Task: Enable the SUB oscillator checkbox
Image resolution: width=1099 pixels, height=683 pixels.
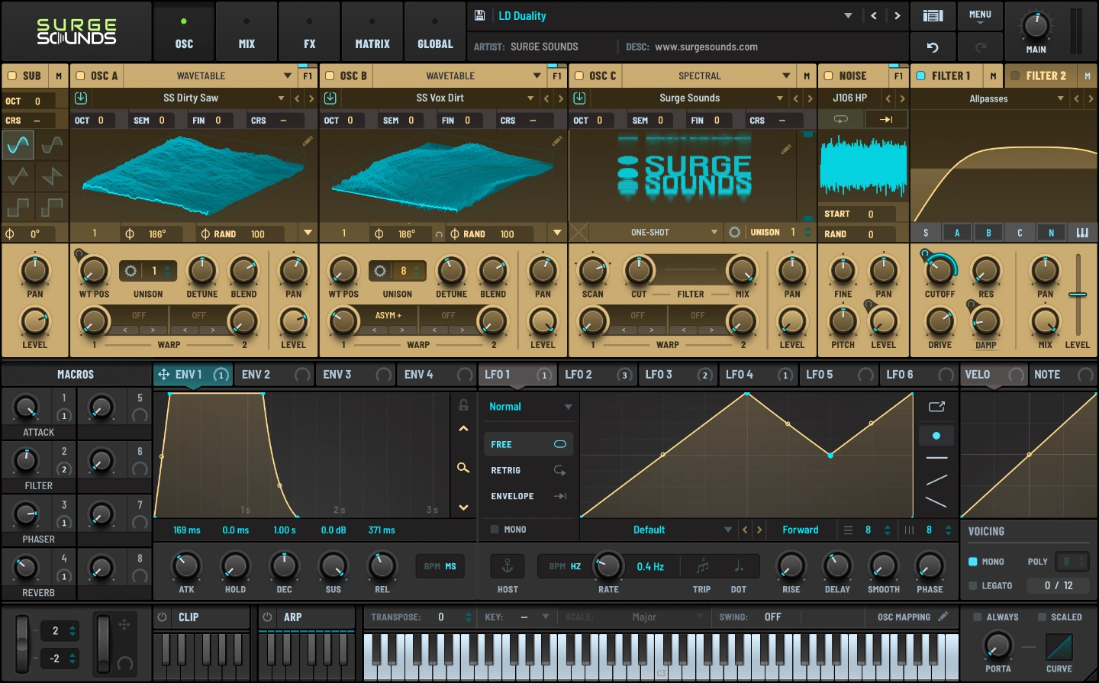Action: tap(11, 76)
